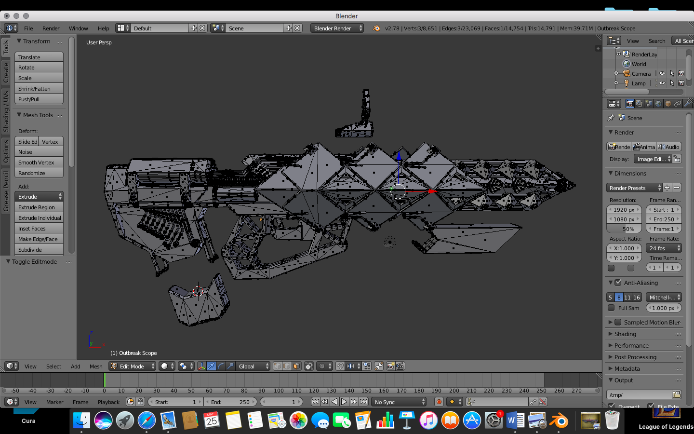This screenshot has height=434, width=694.
Task: Open the Global orientation dropdown
Action: click(x=253, y=366)
